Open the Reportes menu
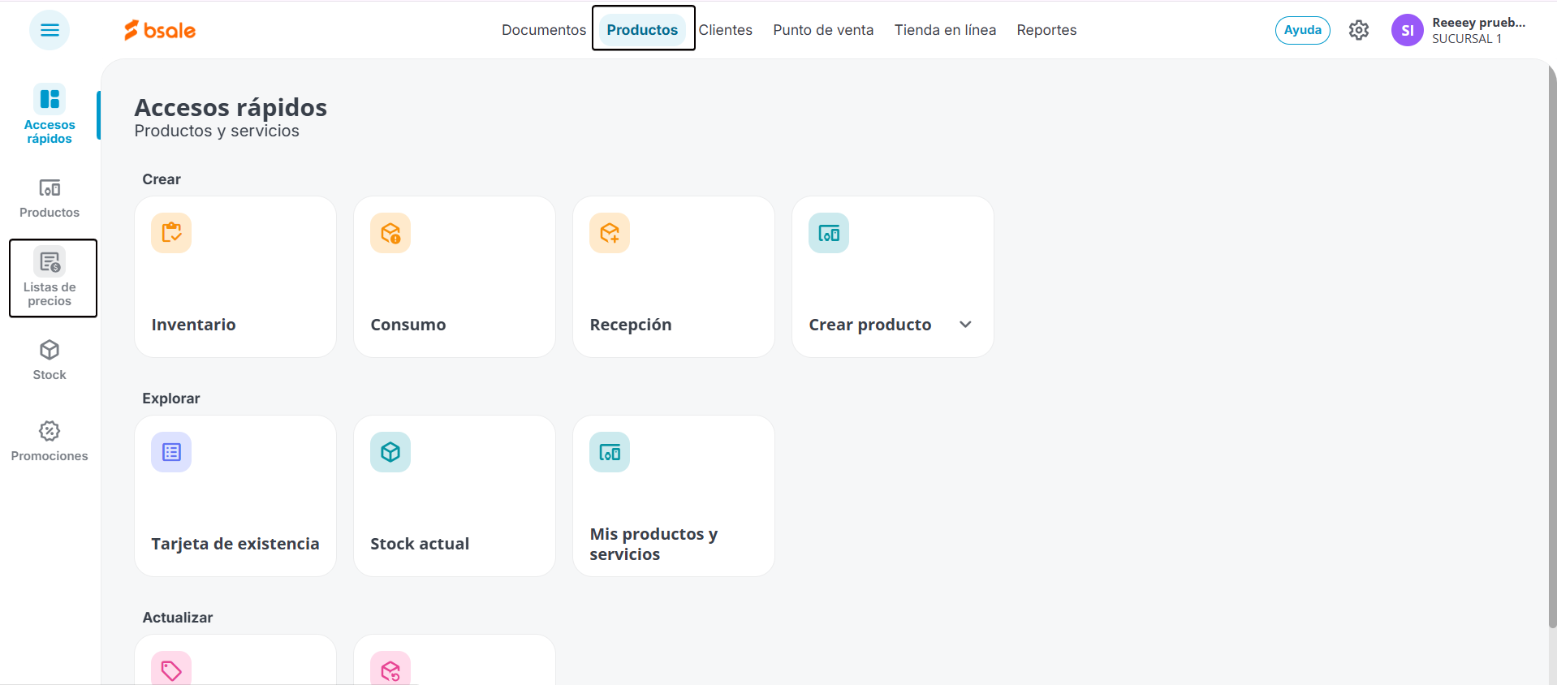Image resolution: width=1557 pixels, height=685 pixels. 1046,30
